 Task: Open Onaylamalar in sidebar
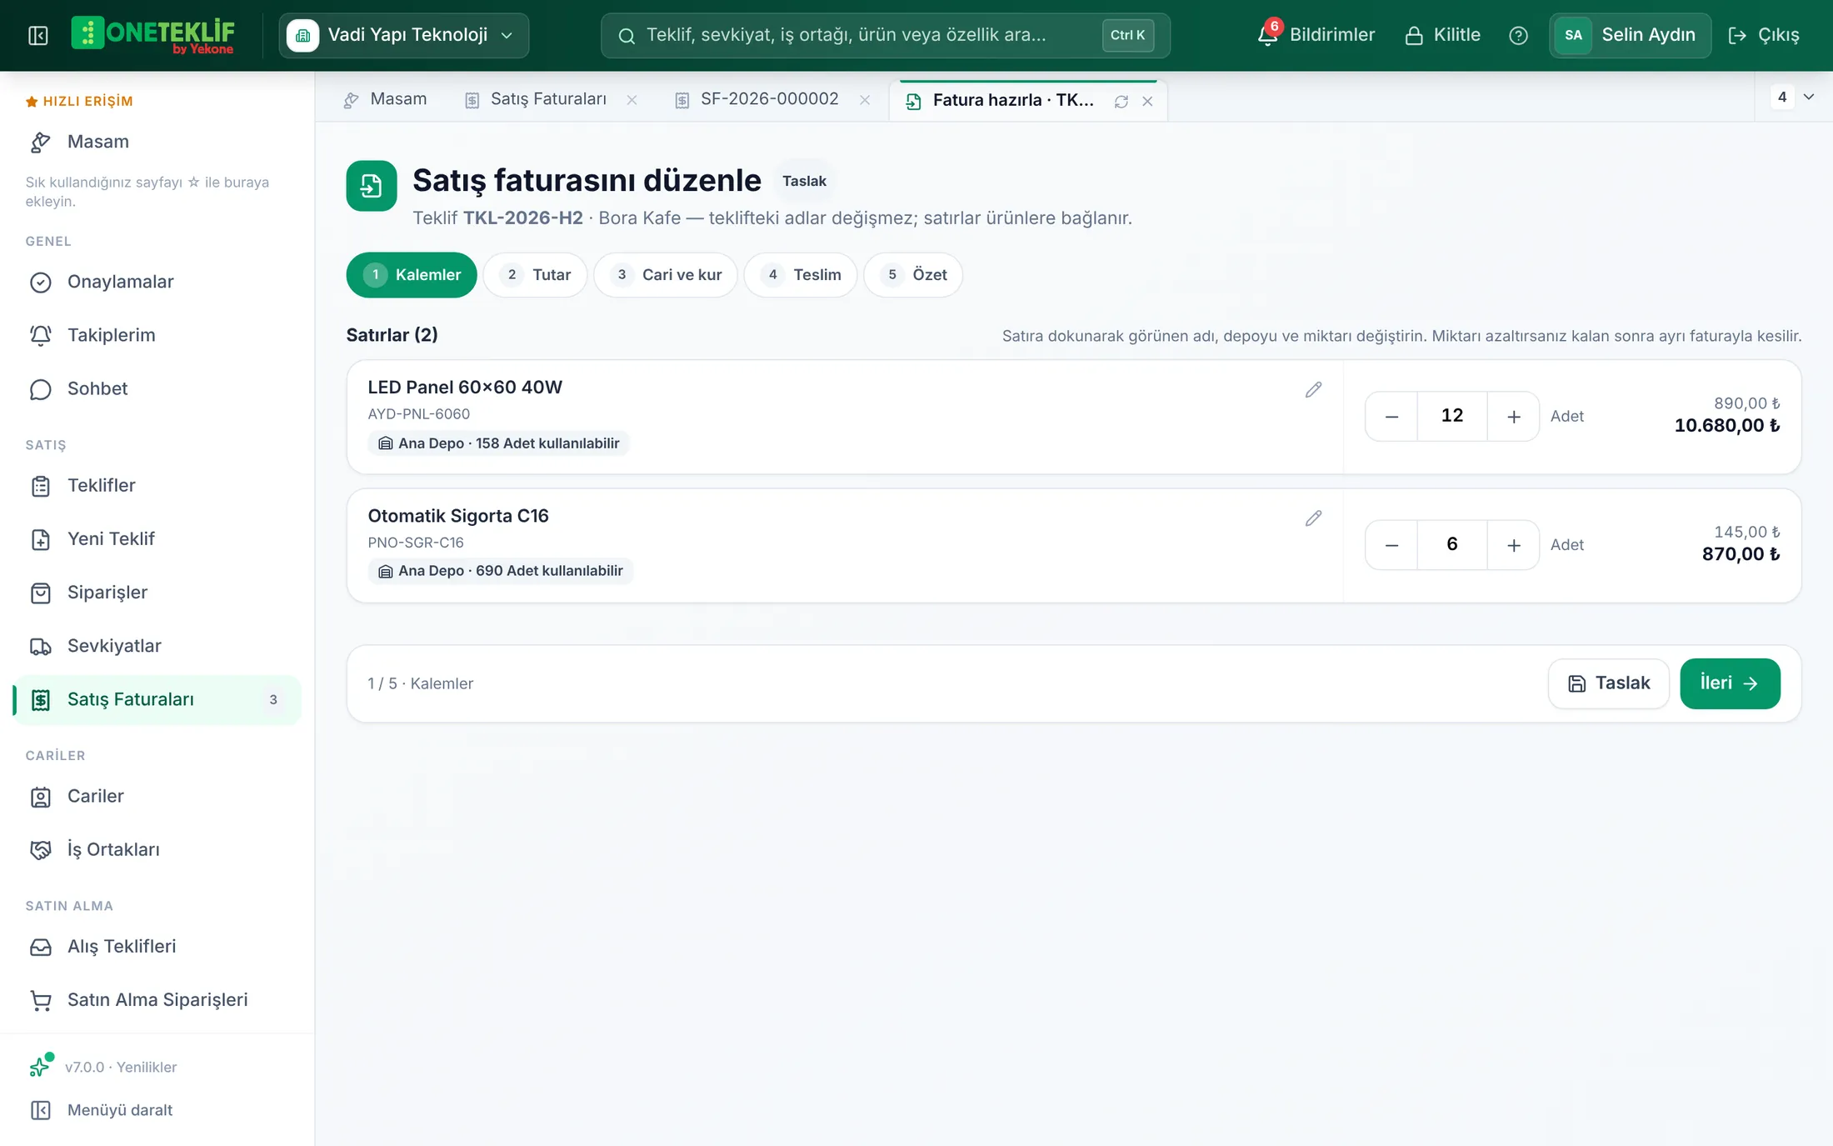157,282
